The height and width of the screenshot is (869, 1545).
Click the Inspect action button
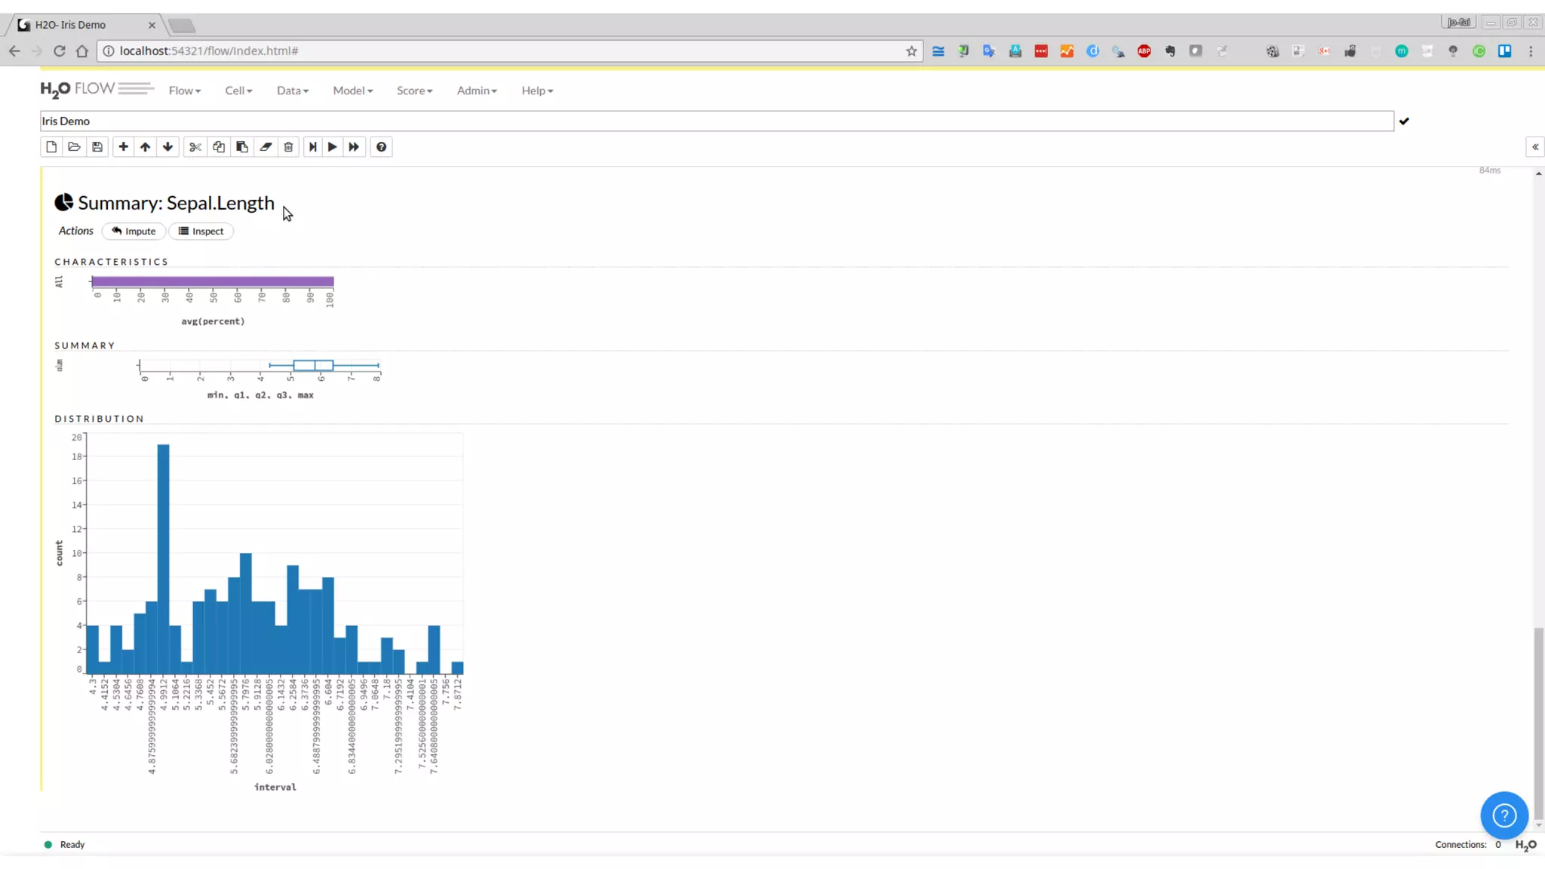201,232
